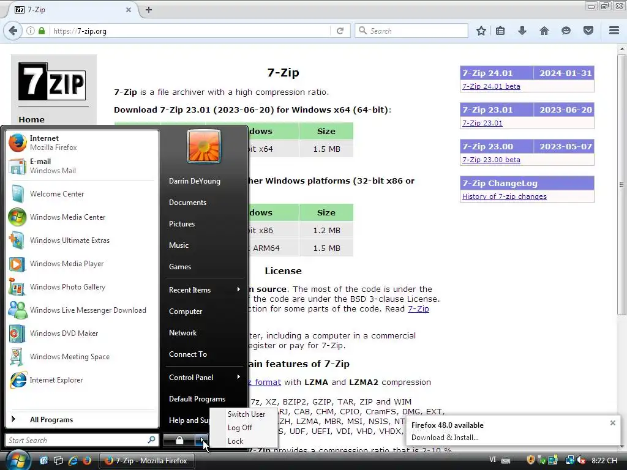Open Windows Meeting Space

pos(82,357)
